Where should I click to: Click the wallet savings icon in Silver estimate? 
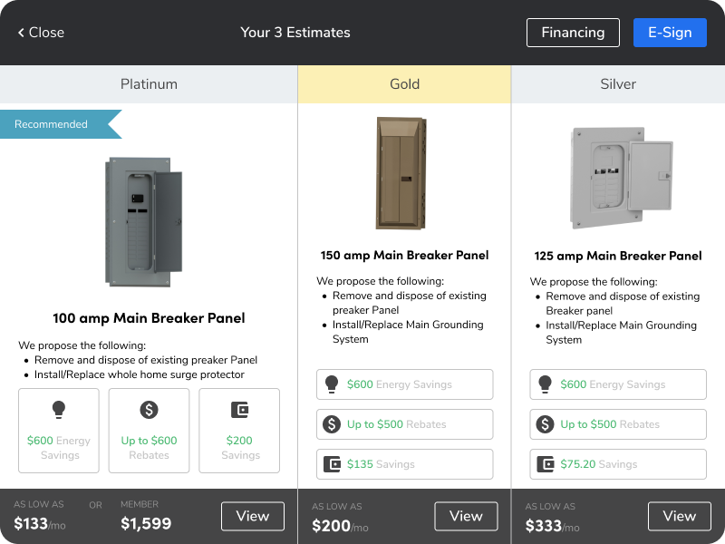(546, 463)
